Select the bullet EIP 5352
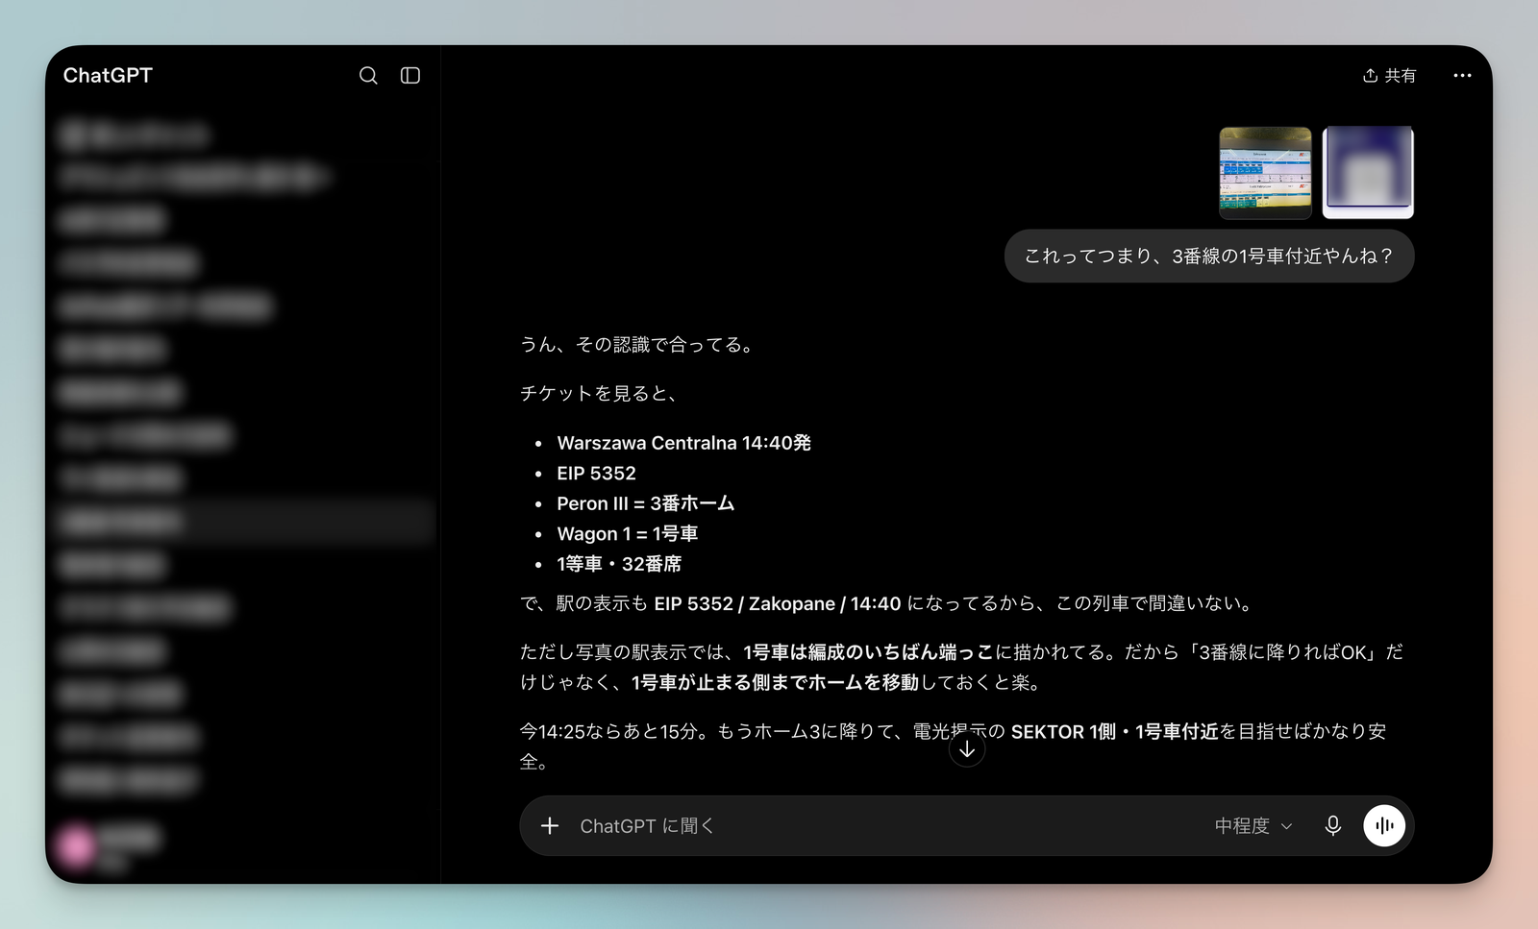This screenshot has height=929, width=1538. pos(596,474)
